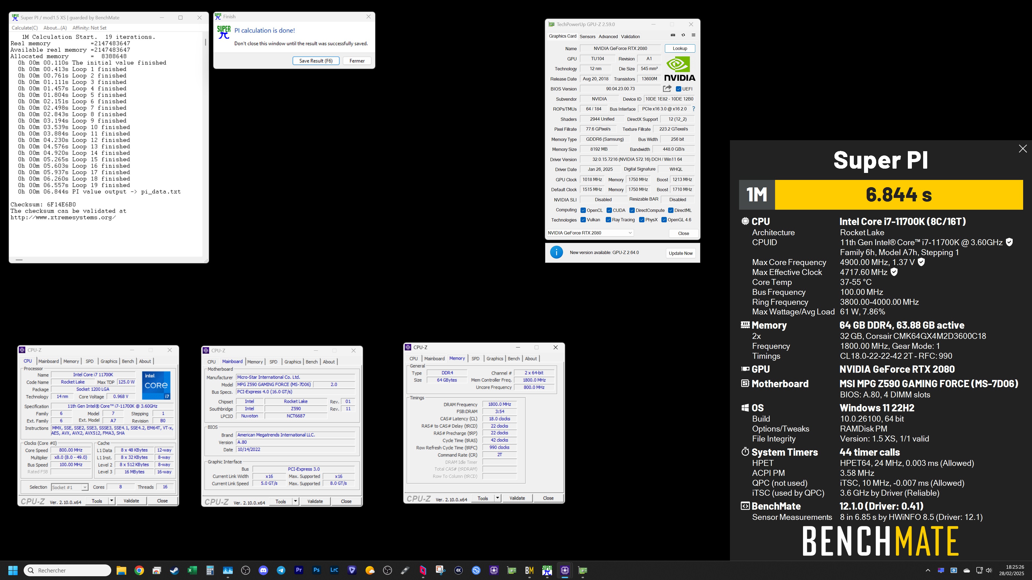Take a GPU-Z screenshot with camera icon
This screenshot has width=1032, height=580.
tap(673, 35)
